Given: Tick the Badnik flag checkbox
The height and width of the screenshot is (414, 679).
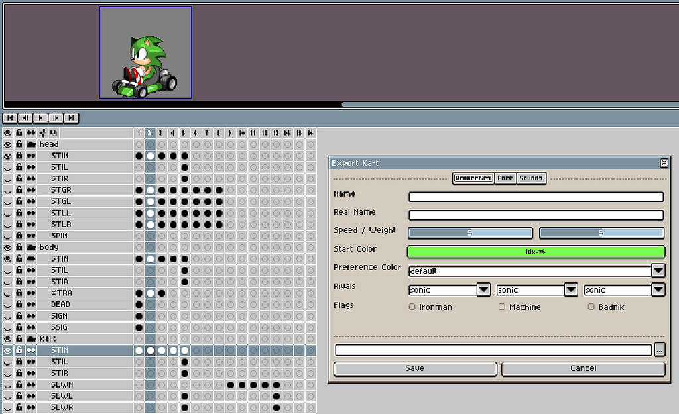Looking at the screenshot, I should click(x=591, y=307).
